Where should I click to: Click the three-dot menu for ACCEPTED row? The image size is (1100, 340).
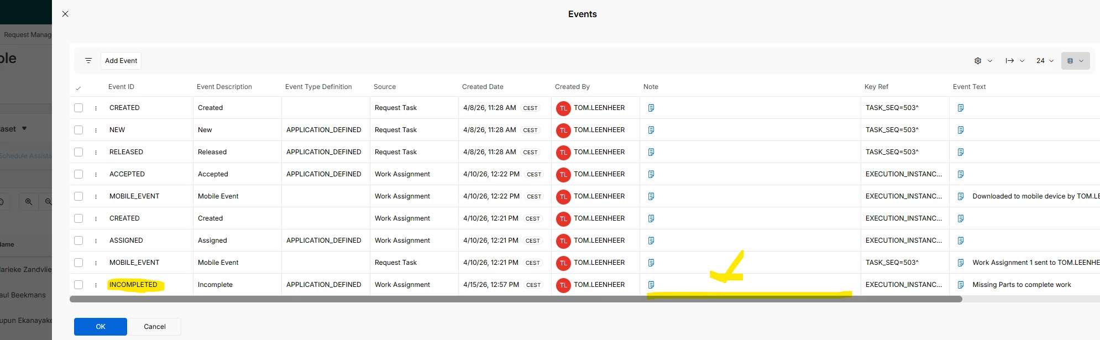coord(96,174)
